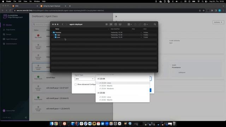The height and width of the screenshot is (127, 226).
Task: Open the Trash in the Dock
Action: [174, 123]
